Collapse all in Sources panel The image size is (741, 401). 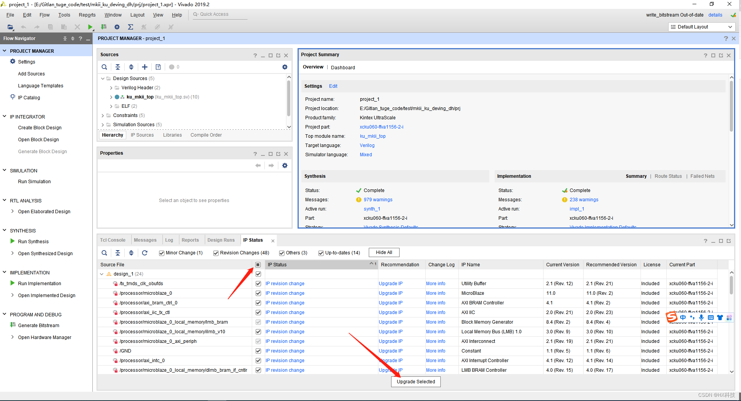pyautogui.click(x=118, y=67)
